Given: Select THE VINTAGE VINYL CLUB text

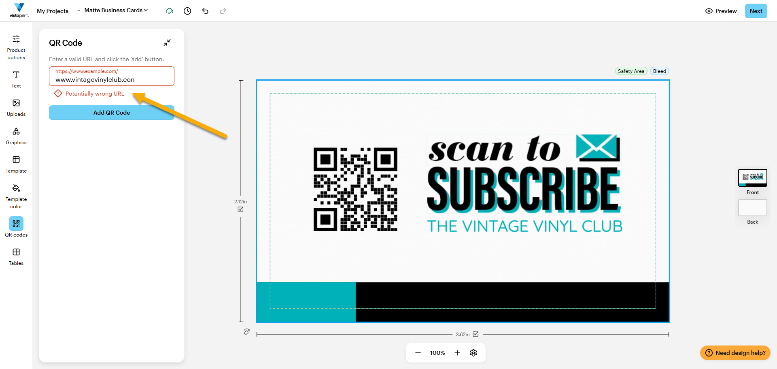Looking at the screenshot, I should point(524,226).
